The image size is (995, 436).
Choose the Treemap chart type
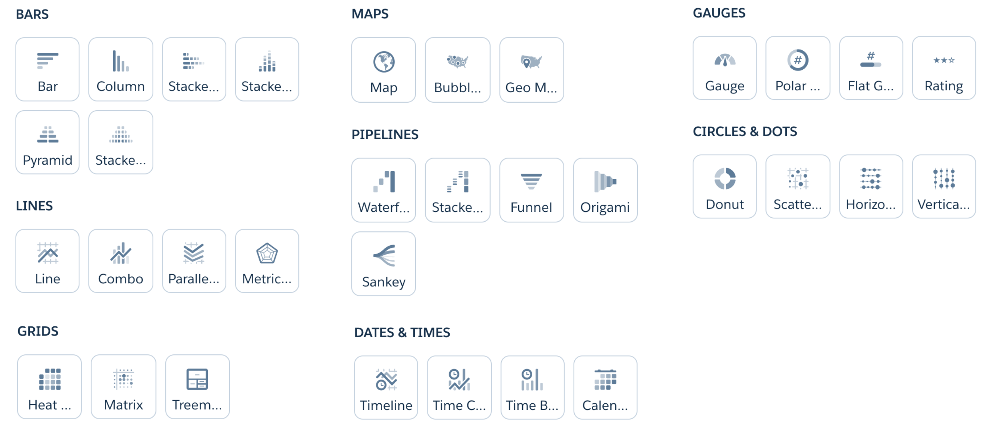(197, 387)
